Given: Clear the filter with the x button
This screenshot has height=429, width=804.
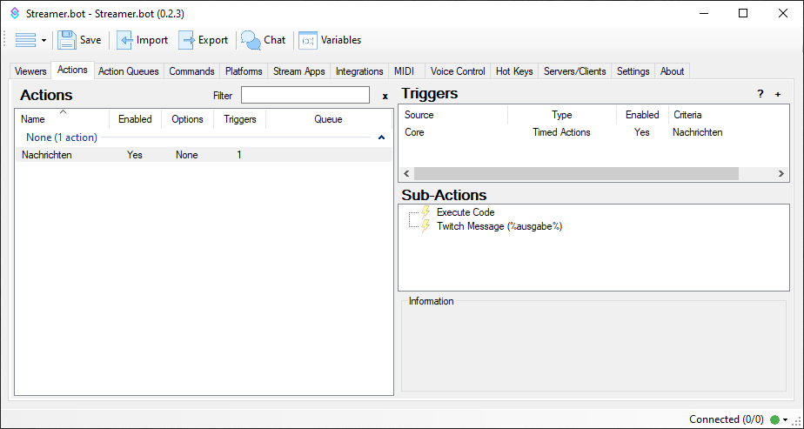Looking at the screenshot, I should pyautogui.click(x=385, y=96).
